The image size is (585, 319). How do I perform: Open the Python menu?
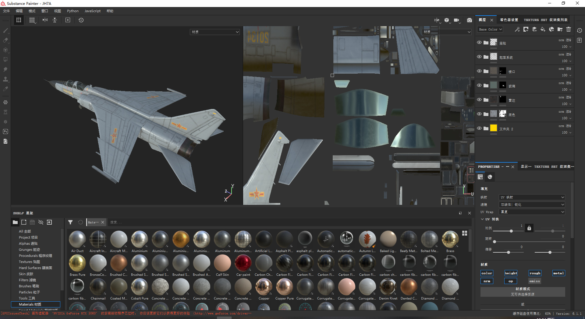point(73,11)
